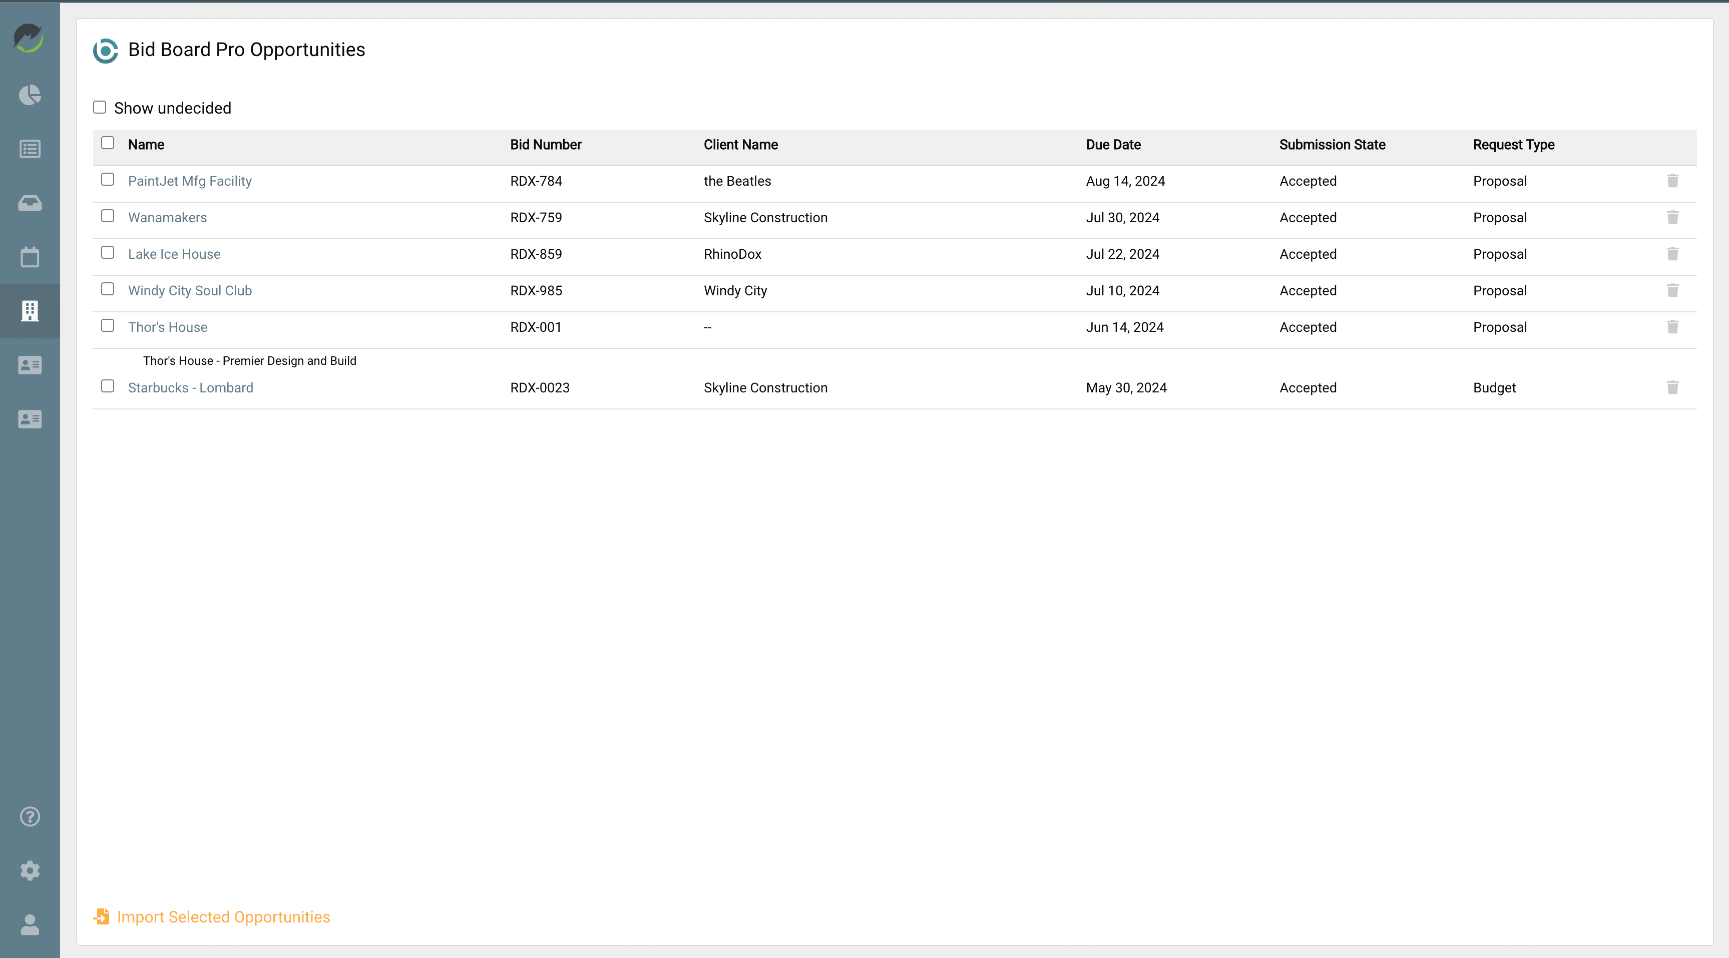Open the user profile icon
The image size is (1729, 958).
(30, 924)
